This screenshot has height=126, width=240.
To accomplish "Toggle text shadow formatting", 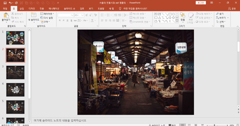I will (71, 20).
